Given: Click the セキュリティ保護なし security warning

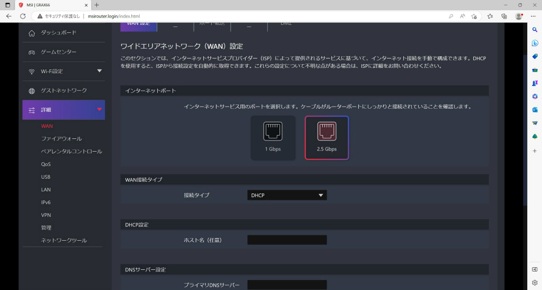Looking at the screenshot, I should click(59, 16).
